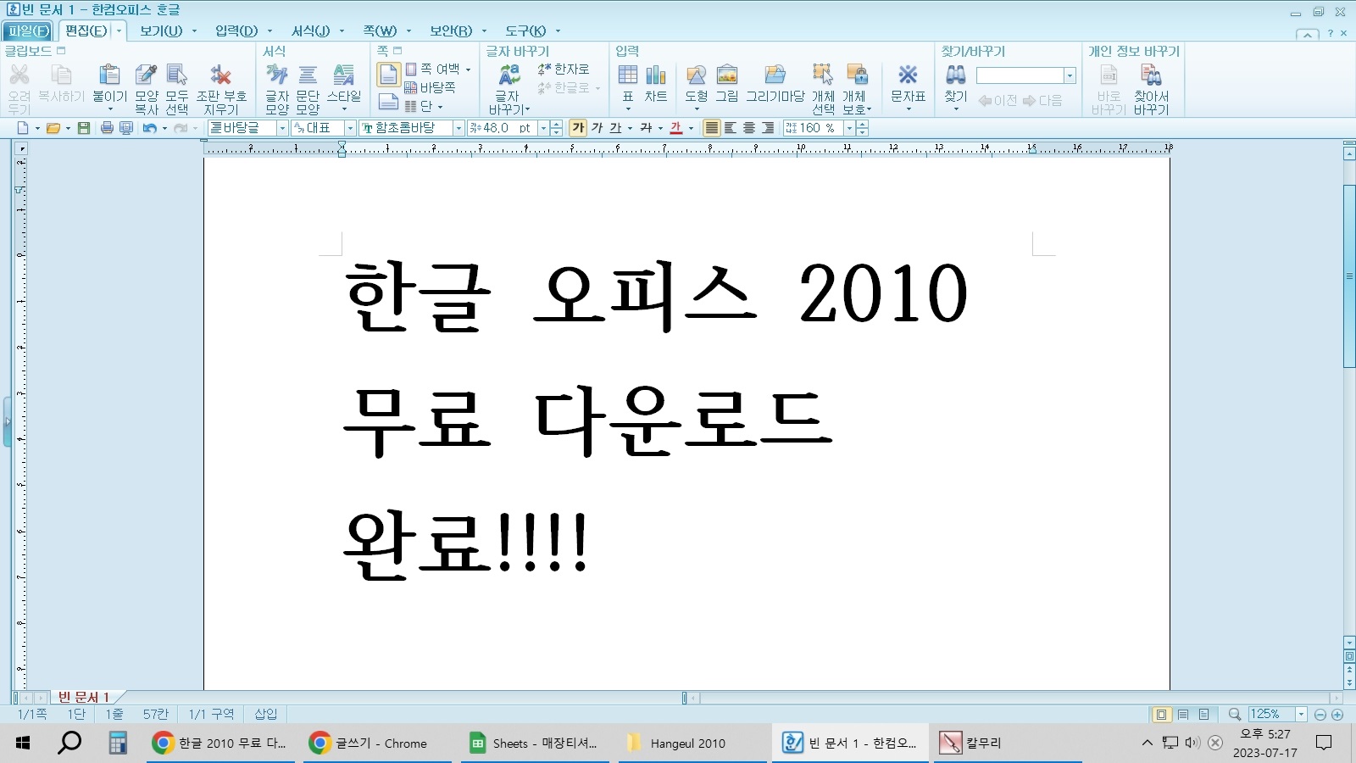
Task: Open the Character Map (문자표)
Action: tap(908, 81)
